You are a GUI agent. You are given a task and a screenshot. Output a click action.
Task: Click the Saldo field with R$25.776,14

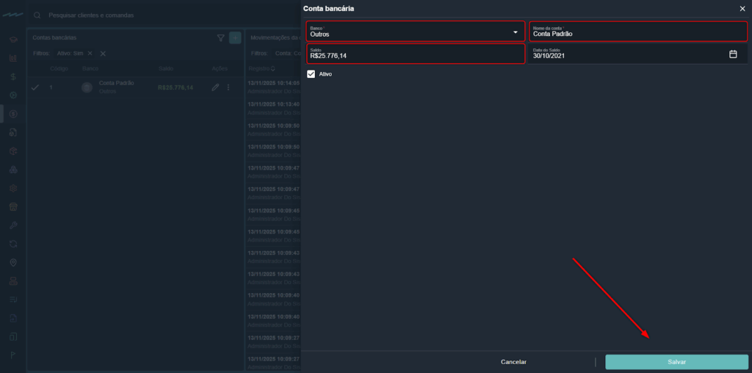pyautogui.click(x=415, y=54)
